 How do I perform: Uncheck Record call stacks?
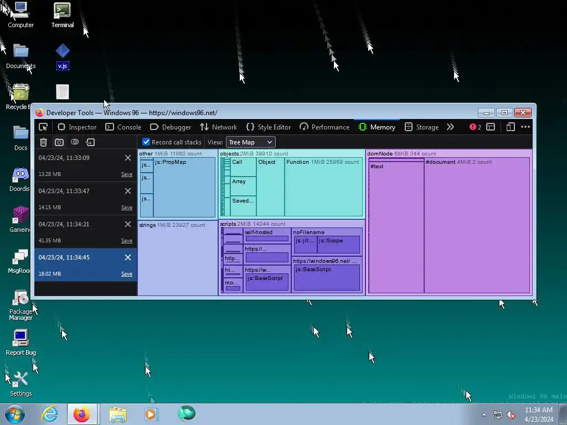146,142
